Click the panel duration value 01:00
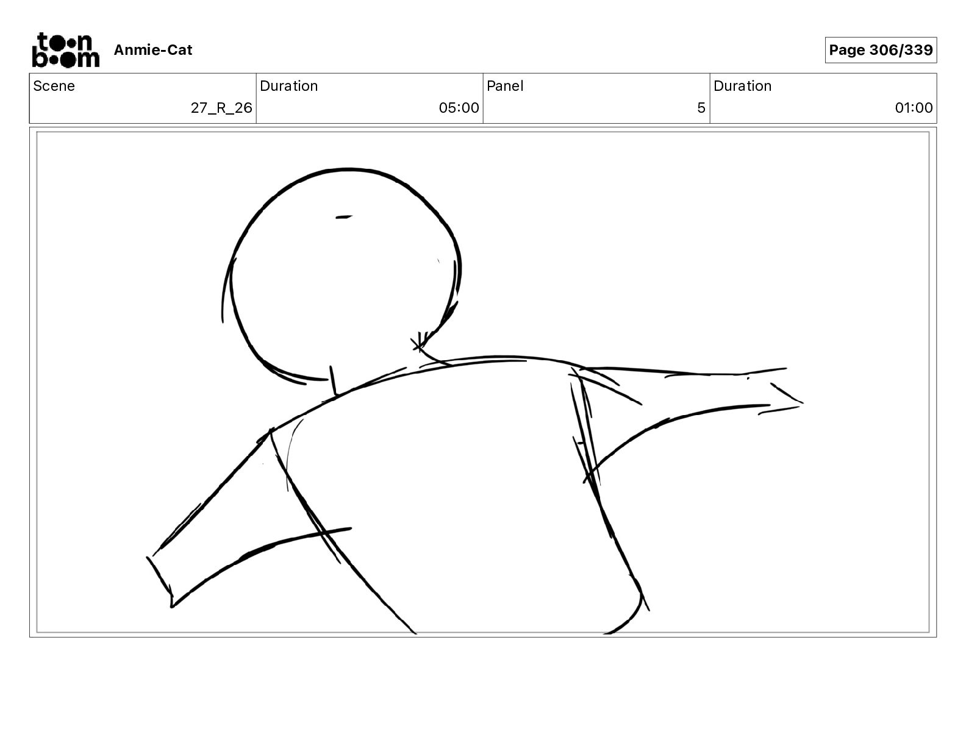Screen dimensions: 966x746 [x=914, y=108]
